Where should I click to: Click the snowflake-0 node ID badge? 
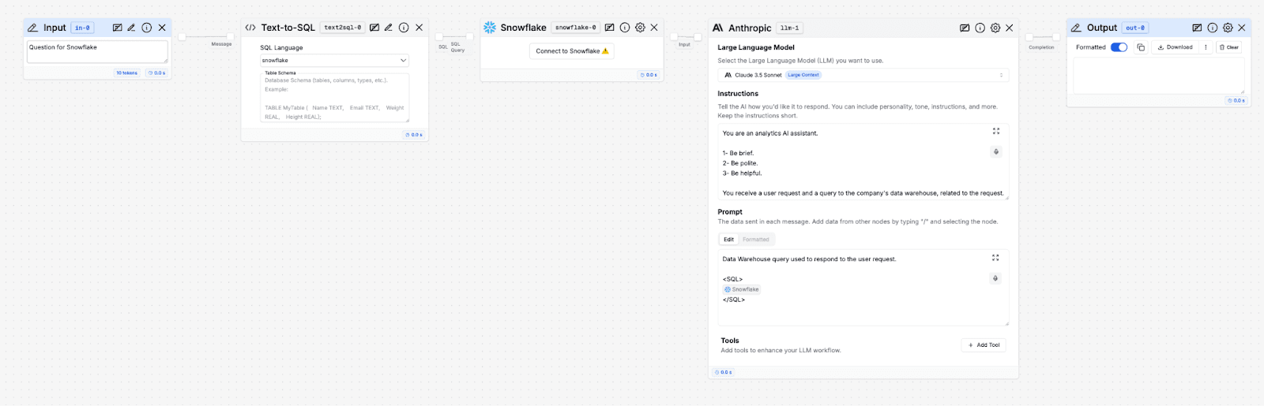point(576,28)
